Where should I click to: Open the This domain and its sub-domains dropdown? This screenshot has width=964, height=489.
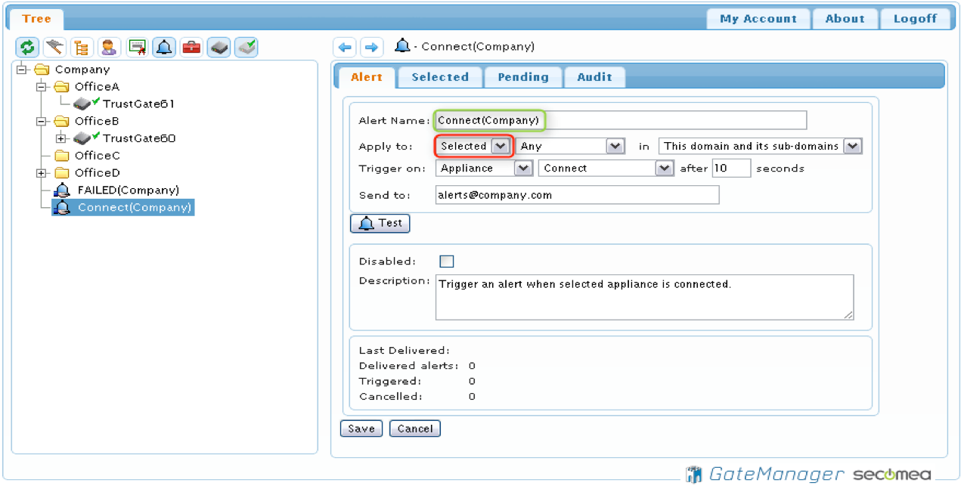click(760, 146)
